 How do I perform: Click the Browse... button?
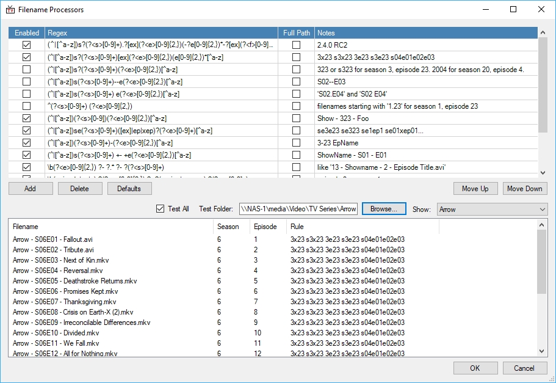pyautogui.click(x=384, y=209)
